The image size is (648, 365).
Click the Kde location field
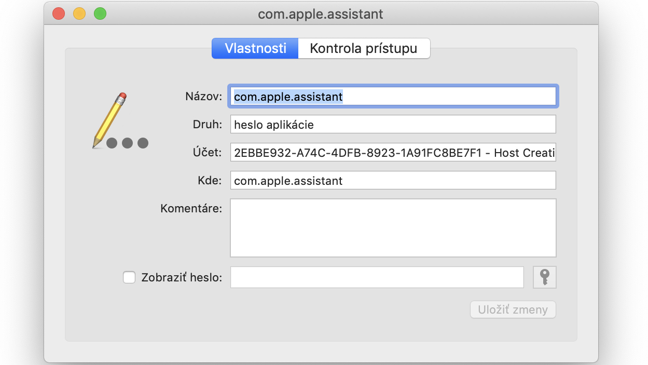[x=393, y=181]
